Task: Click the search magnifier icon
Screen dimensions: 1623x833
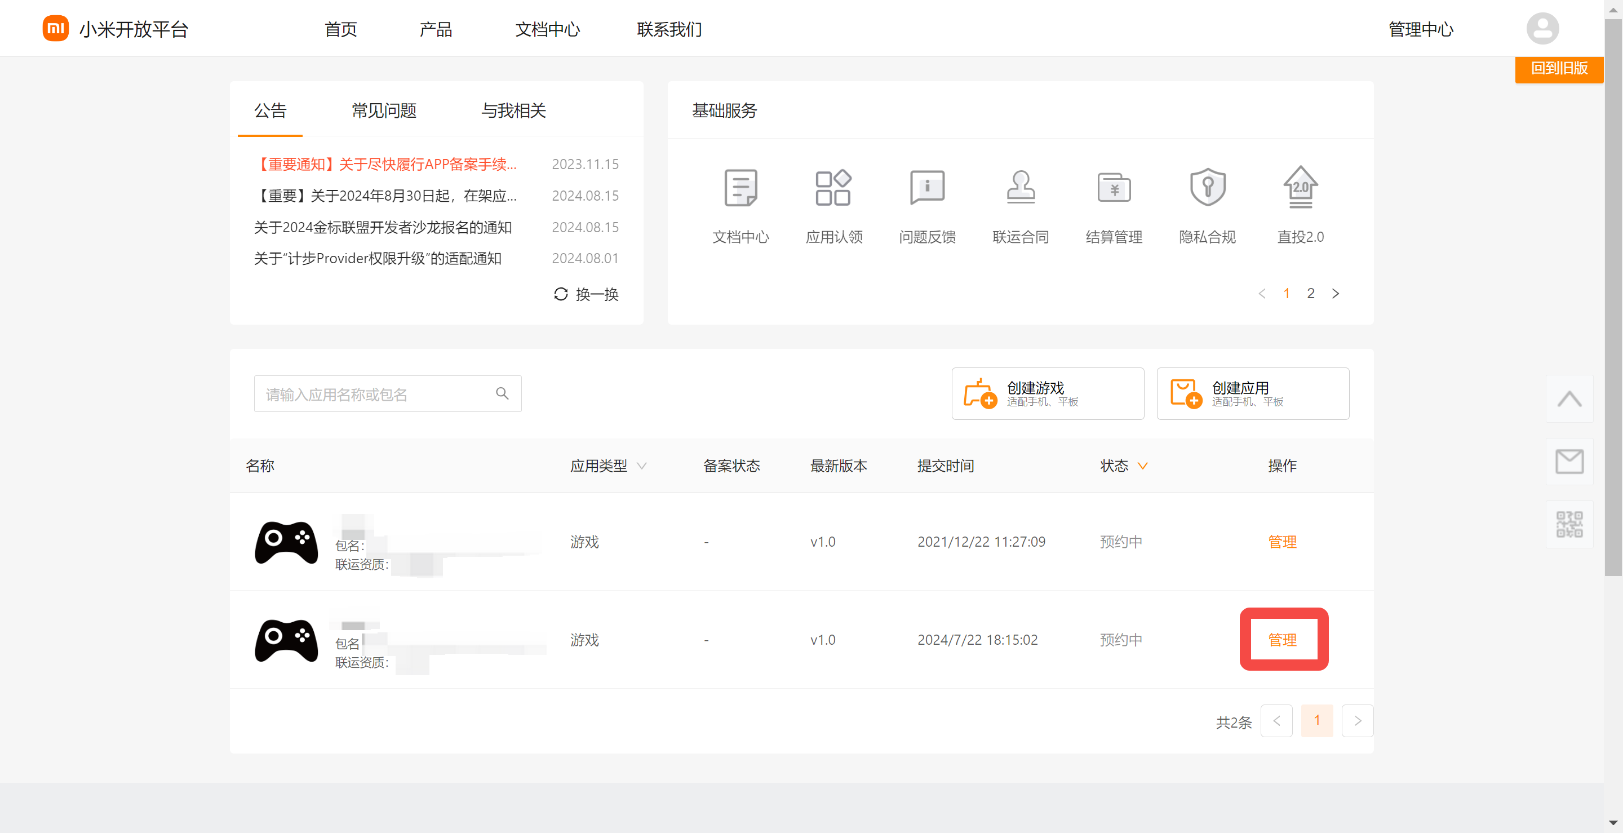Action: pos(502,394)
